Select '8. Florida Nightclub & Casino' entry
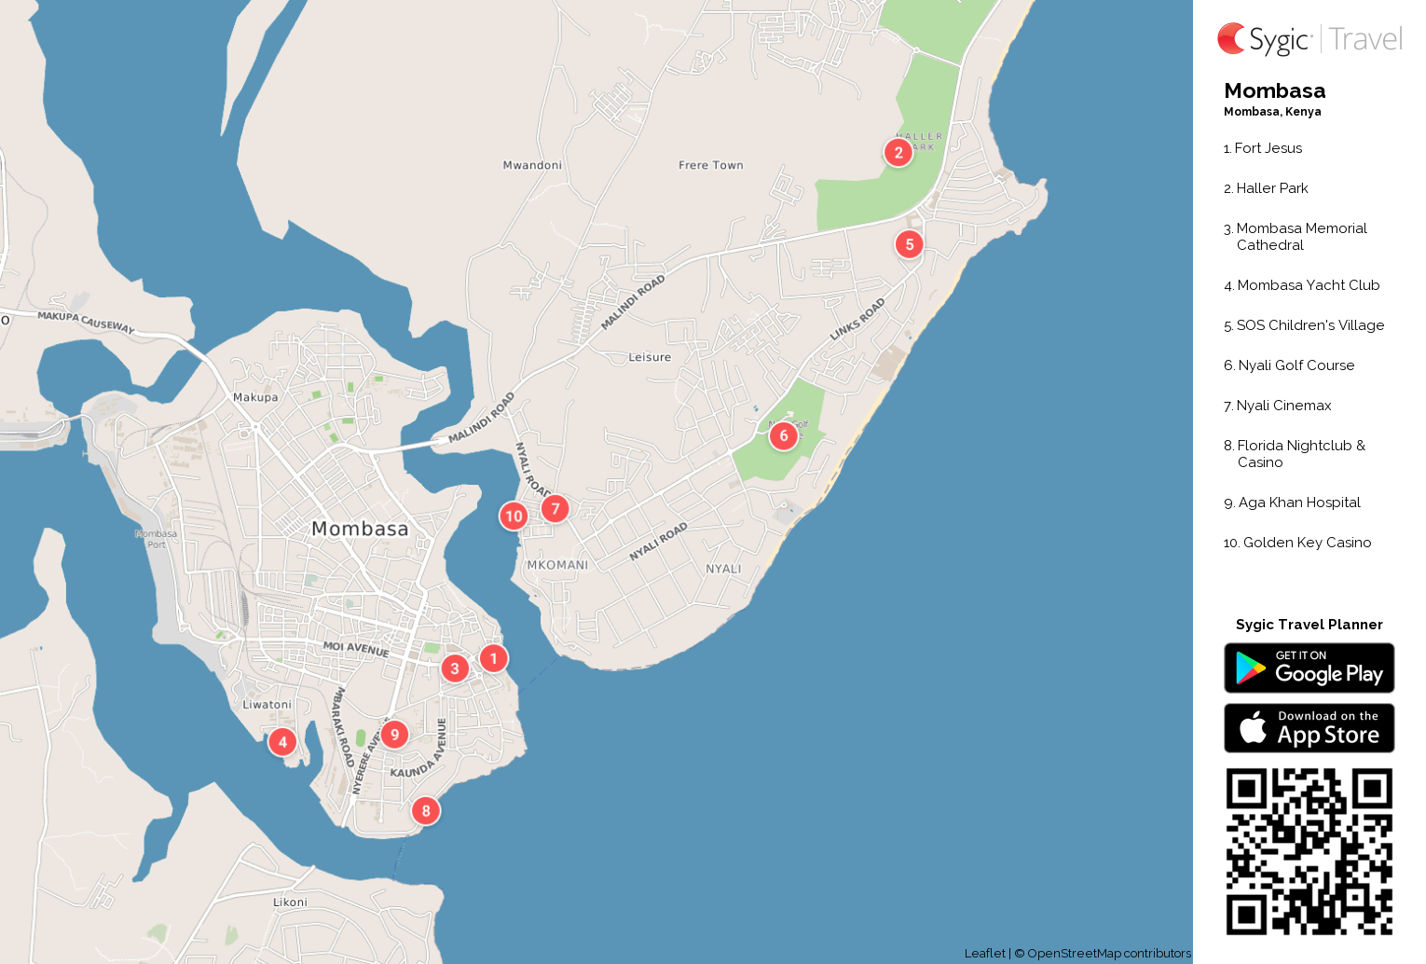This screenshot has height=964, width=1426. (1295, 454)
